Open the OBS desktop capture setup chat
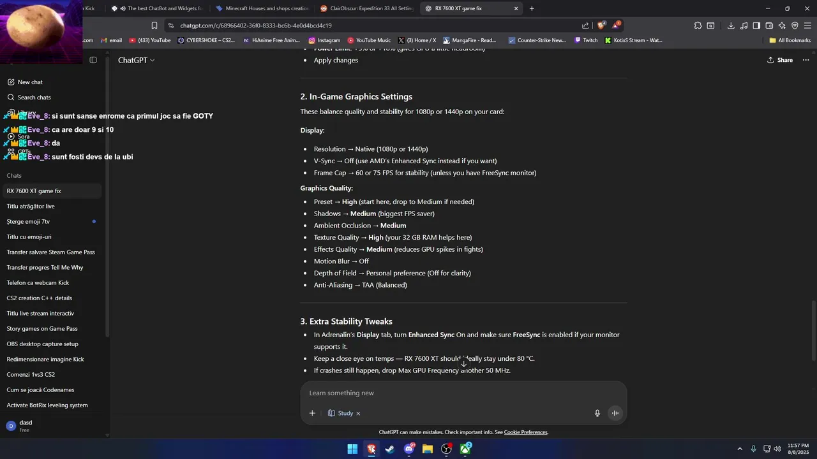 pos(52,344)
